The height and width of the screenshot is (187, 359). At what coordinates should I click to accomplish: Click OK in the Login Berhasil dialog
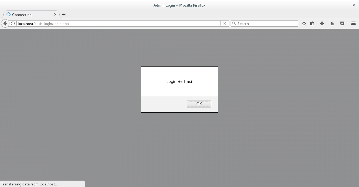[199, 104]
